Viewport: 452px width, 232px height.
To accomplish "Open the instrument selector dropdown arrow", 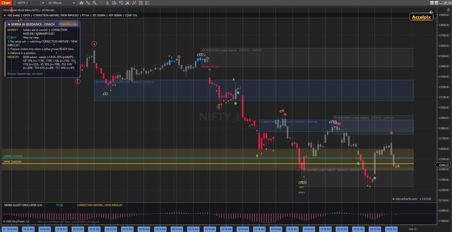I will coord(43,3).
